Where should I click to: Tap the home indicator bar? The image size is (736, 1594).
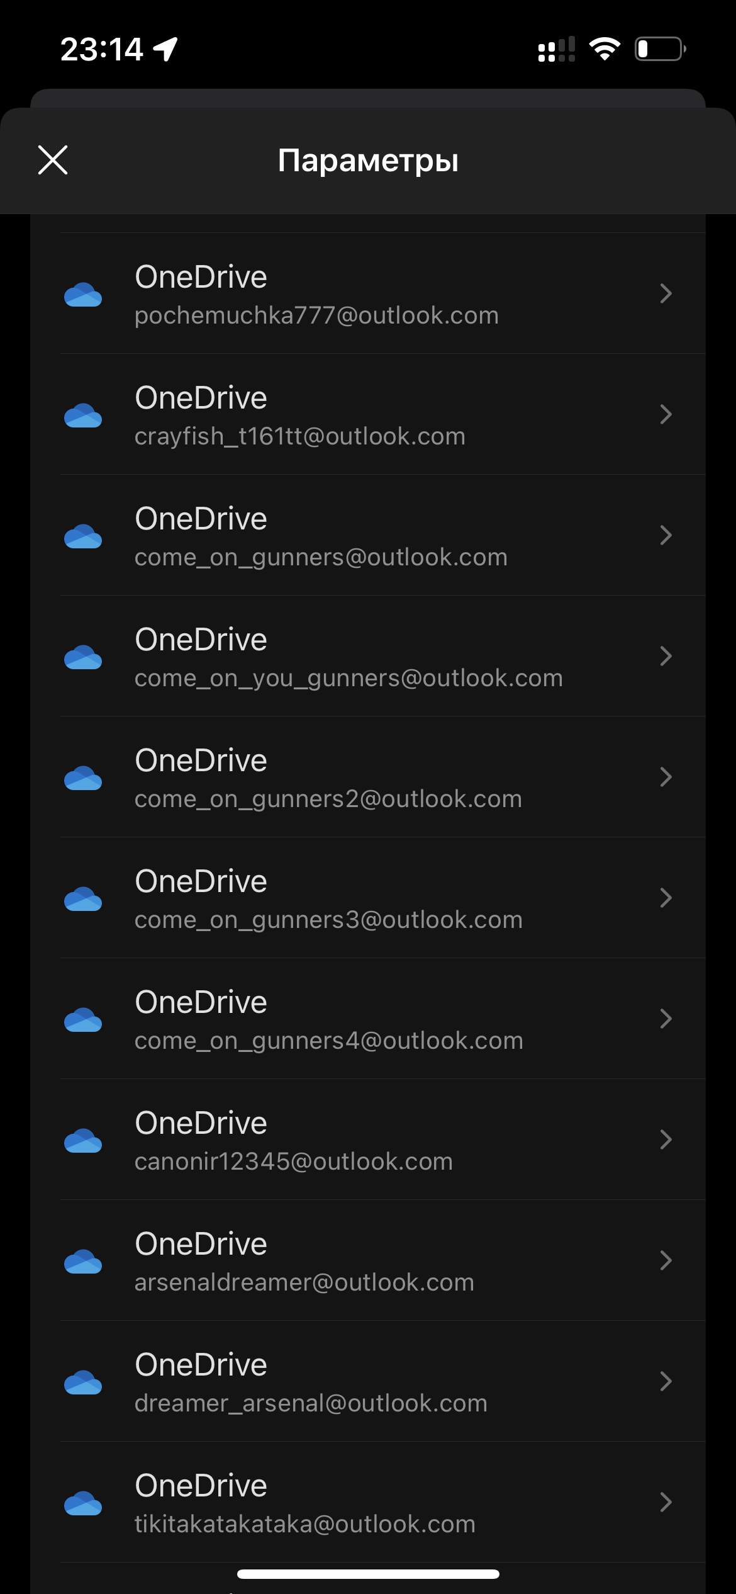pos(368,1574)
